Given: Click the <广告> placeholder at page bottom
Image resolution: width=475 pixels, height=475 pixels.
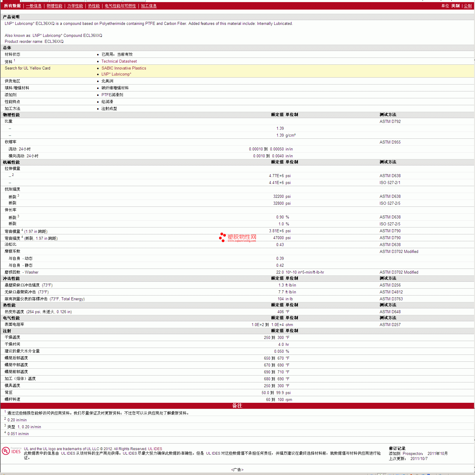Looking at the screenshot, I should tap(237, 470).
